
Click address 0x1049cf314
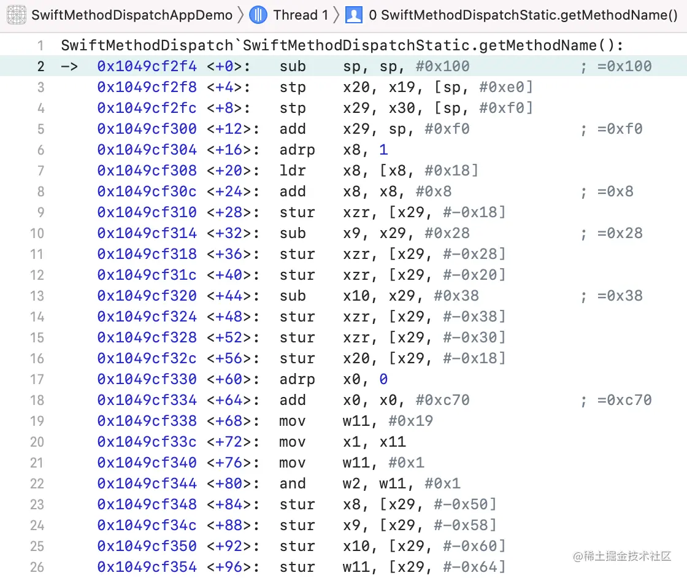pos(147,233)
